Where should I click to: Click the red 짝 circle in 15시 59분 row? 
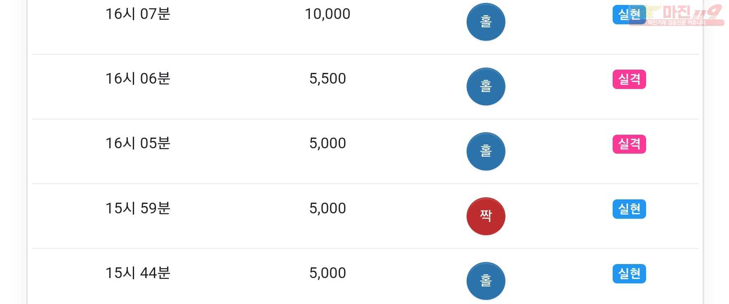486,216
